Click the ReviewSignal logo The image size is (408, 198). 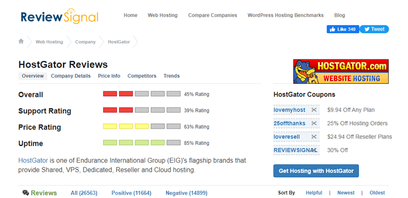tap(60, 16)
